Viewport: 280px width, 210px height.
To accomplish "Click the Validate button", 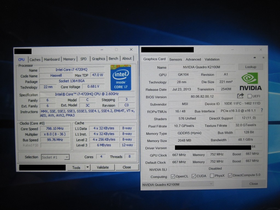I will 103,167.
